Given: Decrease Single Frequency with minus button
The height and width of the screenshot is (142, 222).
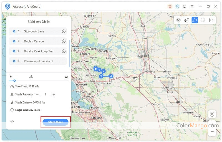Looking at the screenshot, I should pyautogui.click(x=37, y=95).
